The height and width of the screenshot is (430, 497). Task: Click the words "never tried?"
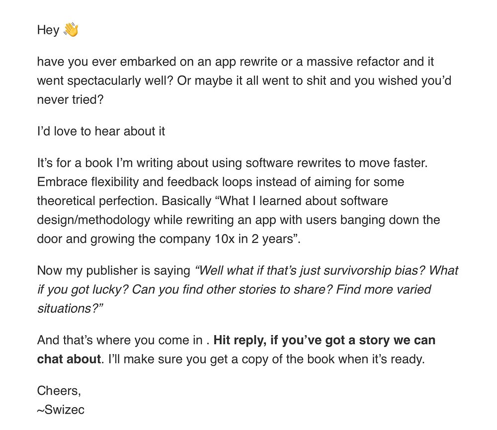point(70,100)
